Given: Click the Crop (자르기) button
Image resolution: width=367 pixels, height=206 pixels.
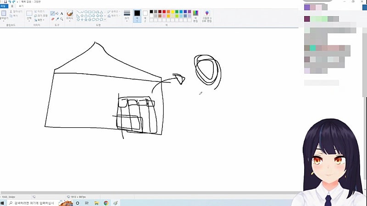Looking at the screenshot, I should pos(39,11).
